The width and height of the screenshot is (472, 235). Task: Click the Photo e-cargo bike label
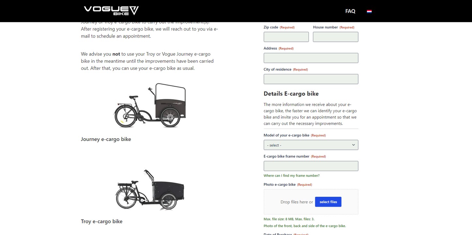click(x=279, y=184)
